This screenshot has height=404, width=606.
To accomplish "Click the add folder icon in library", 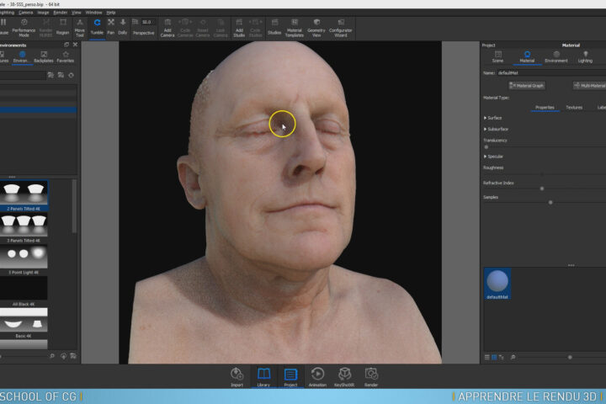I will [50, 75].
